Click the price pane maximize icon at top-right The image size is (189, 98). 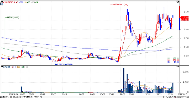179,2
